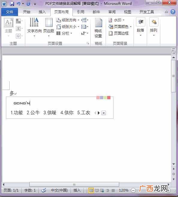
Task: Open the 主题 themes gallery button
Action: click(8, 27)
